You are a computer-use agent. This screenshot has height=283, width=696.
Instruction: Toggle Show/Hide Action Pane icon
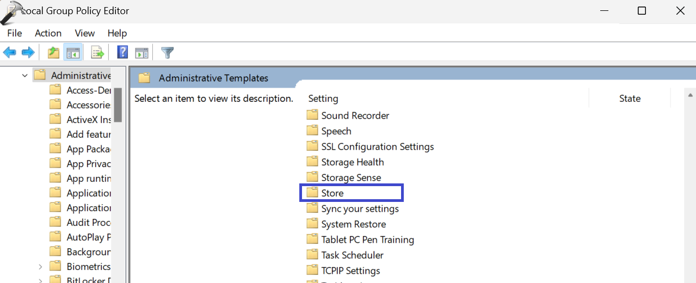(x=141, y=53)
